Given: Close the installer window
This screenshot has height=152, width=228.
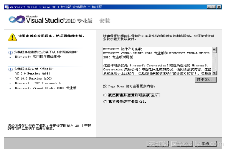Looking at the screenshot, I should tap(219, 7).
